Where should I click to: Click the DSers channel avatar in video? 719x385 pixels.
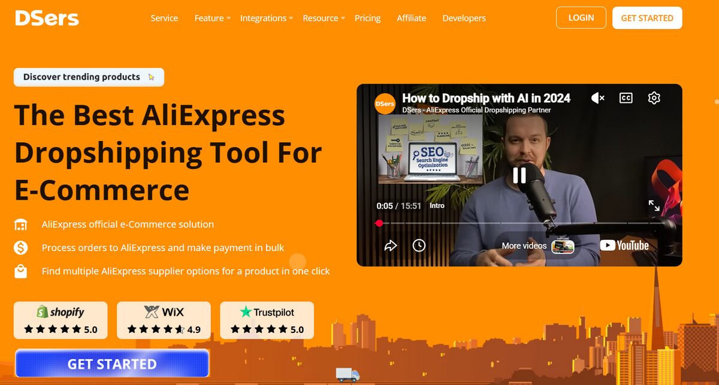tap(385, 103)
